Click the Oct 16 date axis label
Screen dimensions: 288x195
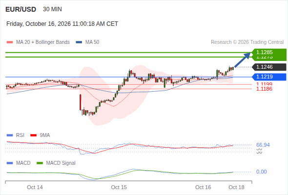[x=203, y=188]
